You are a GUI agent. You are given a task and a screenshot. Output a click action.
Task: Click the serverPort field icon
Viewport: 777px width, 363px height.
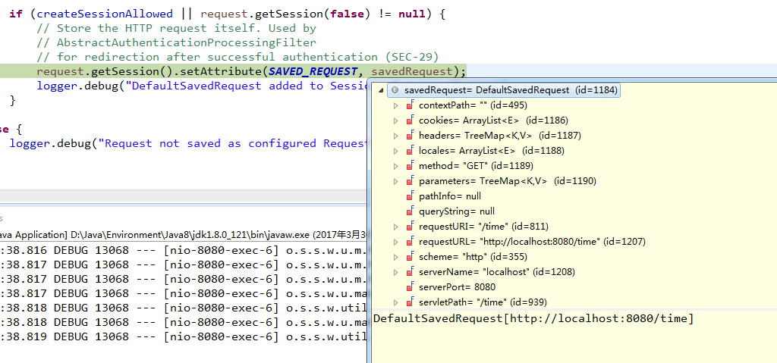tap(410, 286)
